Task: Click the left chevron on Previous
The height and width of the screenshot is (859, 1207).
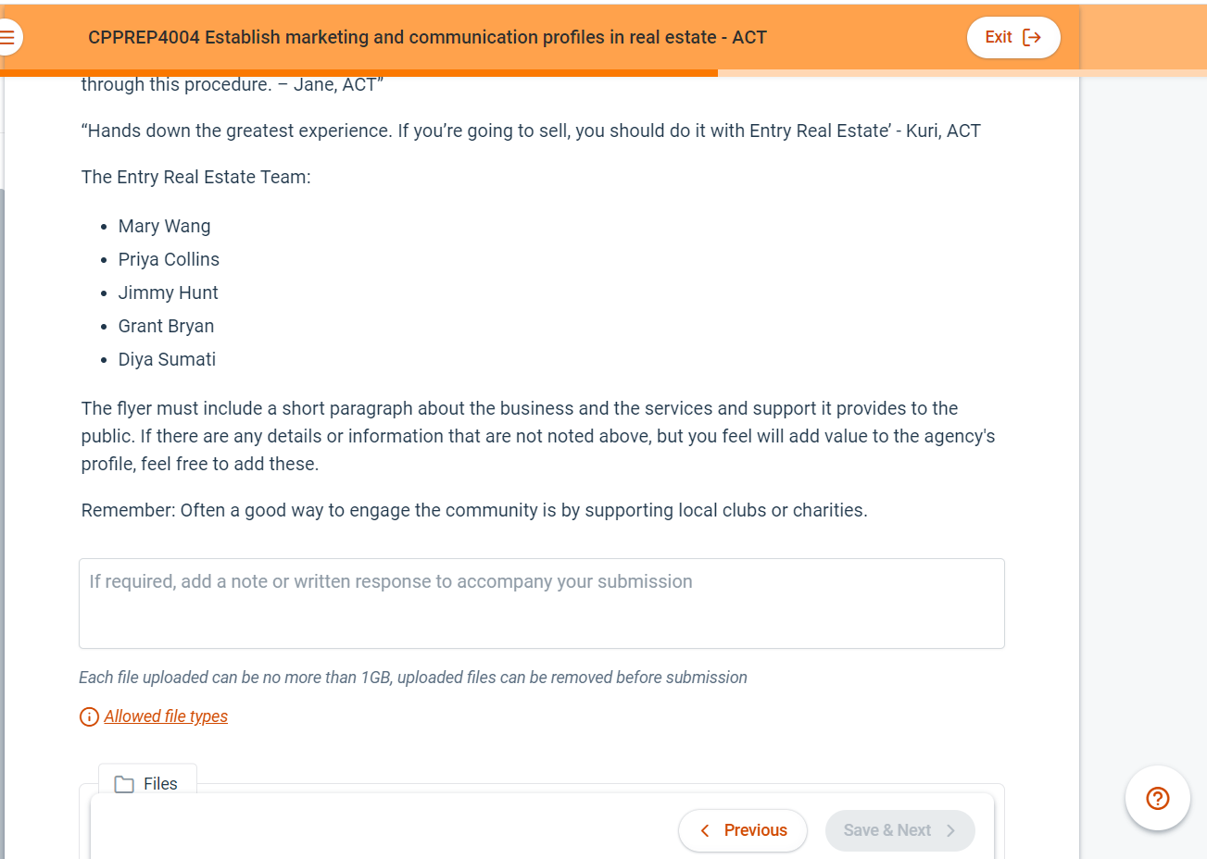Action: tap(705, 830)
